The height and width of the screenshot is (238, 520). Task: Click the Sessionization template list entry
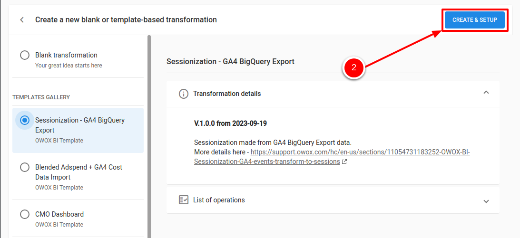click(78, 130)
